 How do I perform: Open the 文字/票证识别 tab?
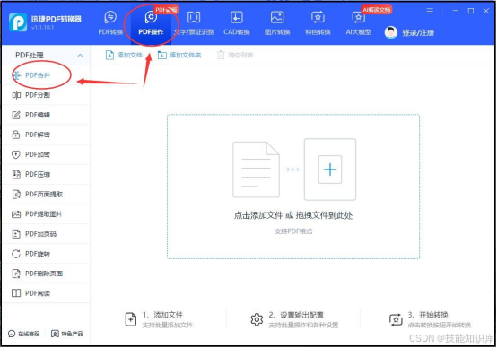(194, 23)
